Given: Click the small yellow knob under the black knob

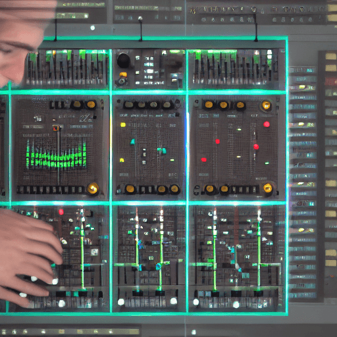Looking at the screenshot, I should coord(123,74).
